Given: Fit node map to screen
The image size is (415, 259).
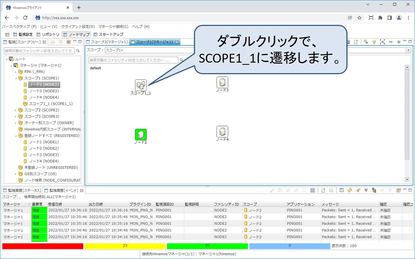Looking at the screenshot, I should pyautogui.click(x=382, y=42).
